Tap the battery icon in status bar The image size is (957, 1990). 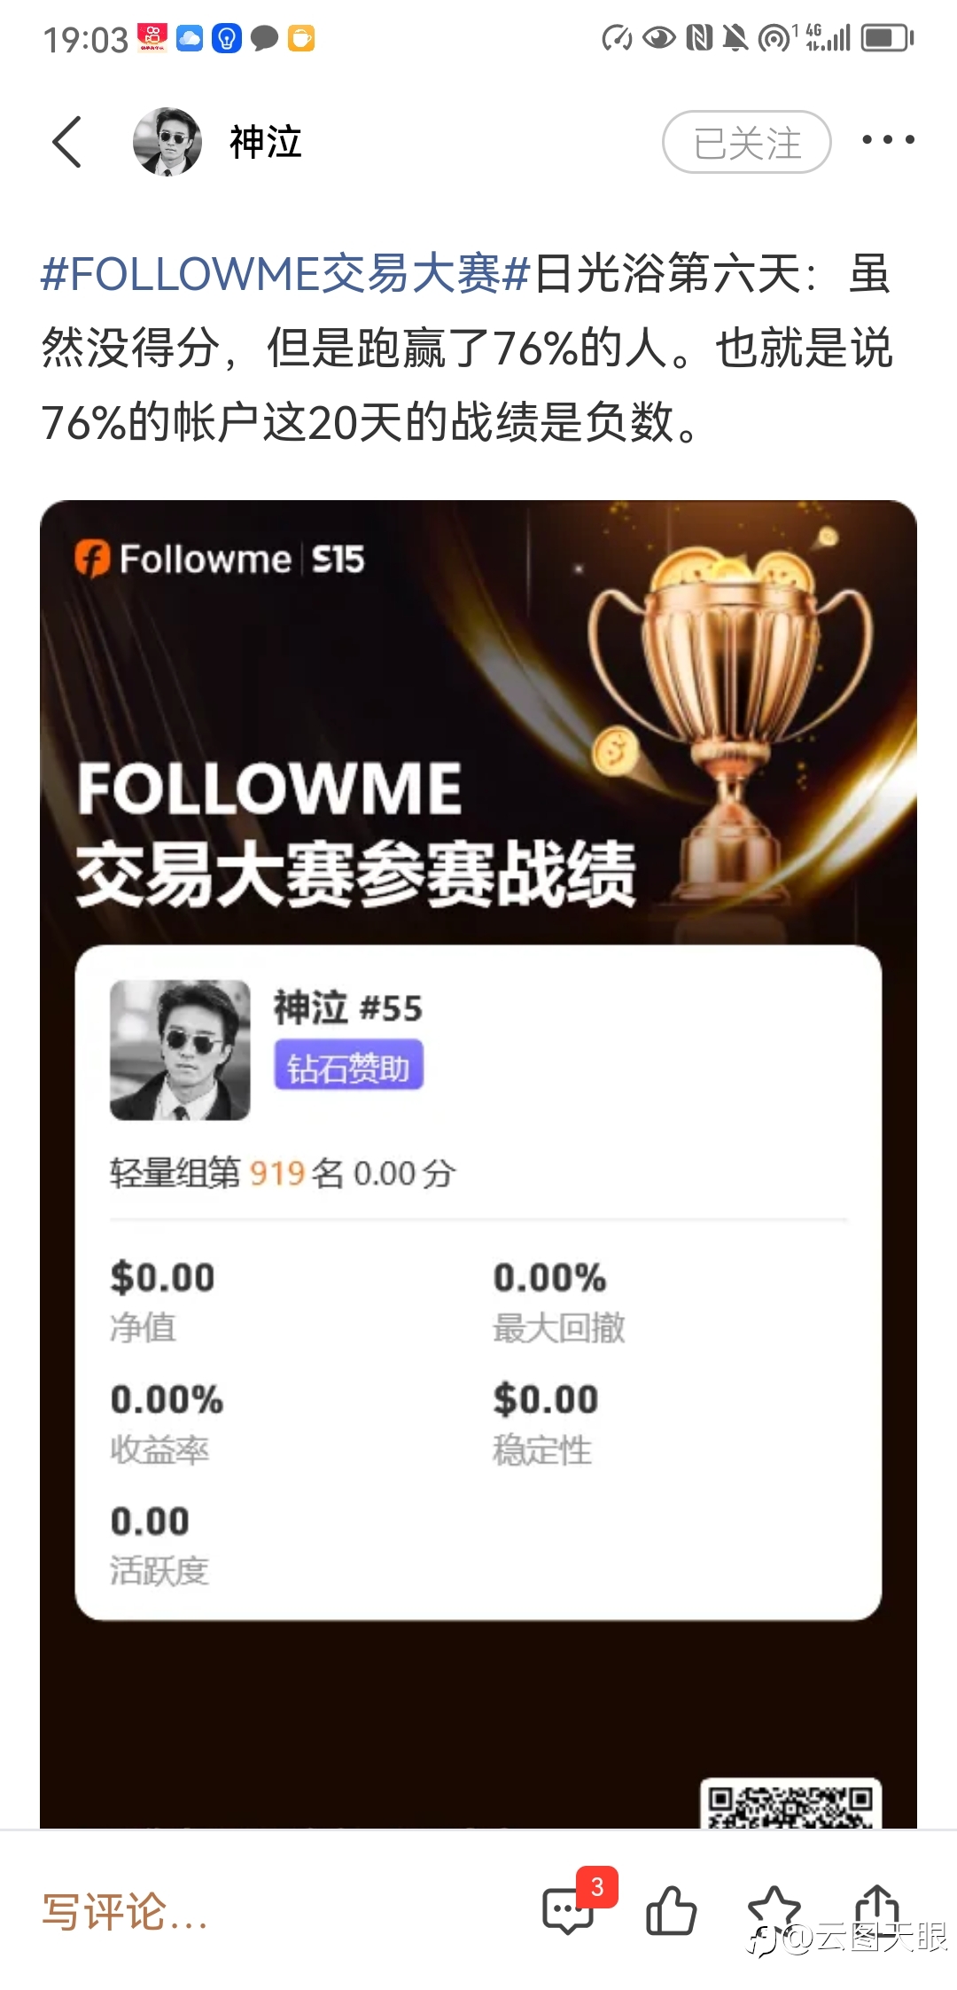887,38
